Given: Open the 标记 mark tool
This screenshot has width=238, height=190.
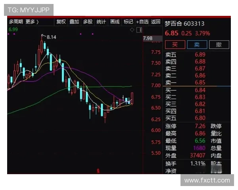Looking at the screenshot, I should (128, 22).
